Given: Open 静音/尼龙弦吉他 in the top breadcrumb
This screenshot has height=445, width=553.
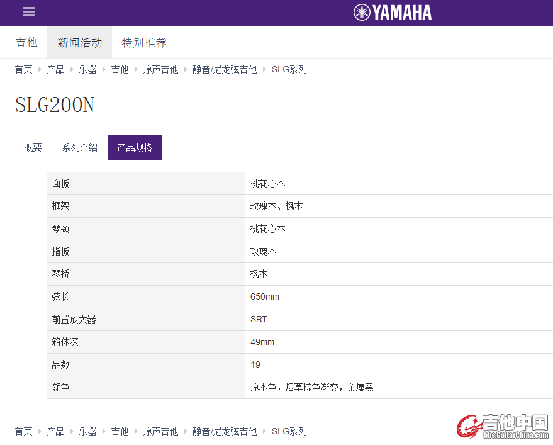Looking at the screenshot, I should pos(225,69).
